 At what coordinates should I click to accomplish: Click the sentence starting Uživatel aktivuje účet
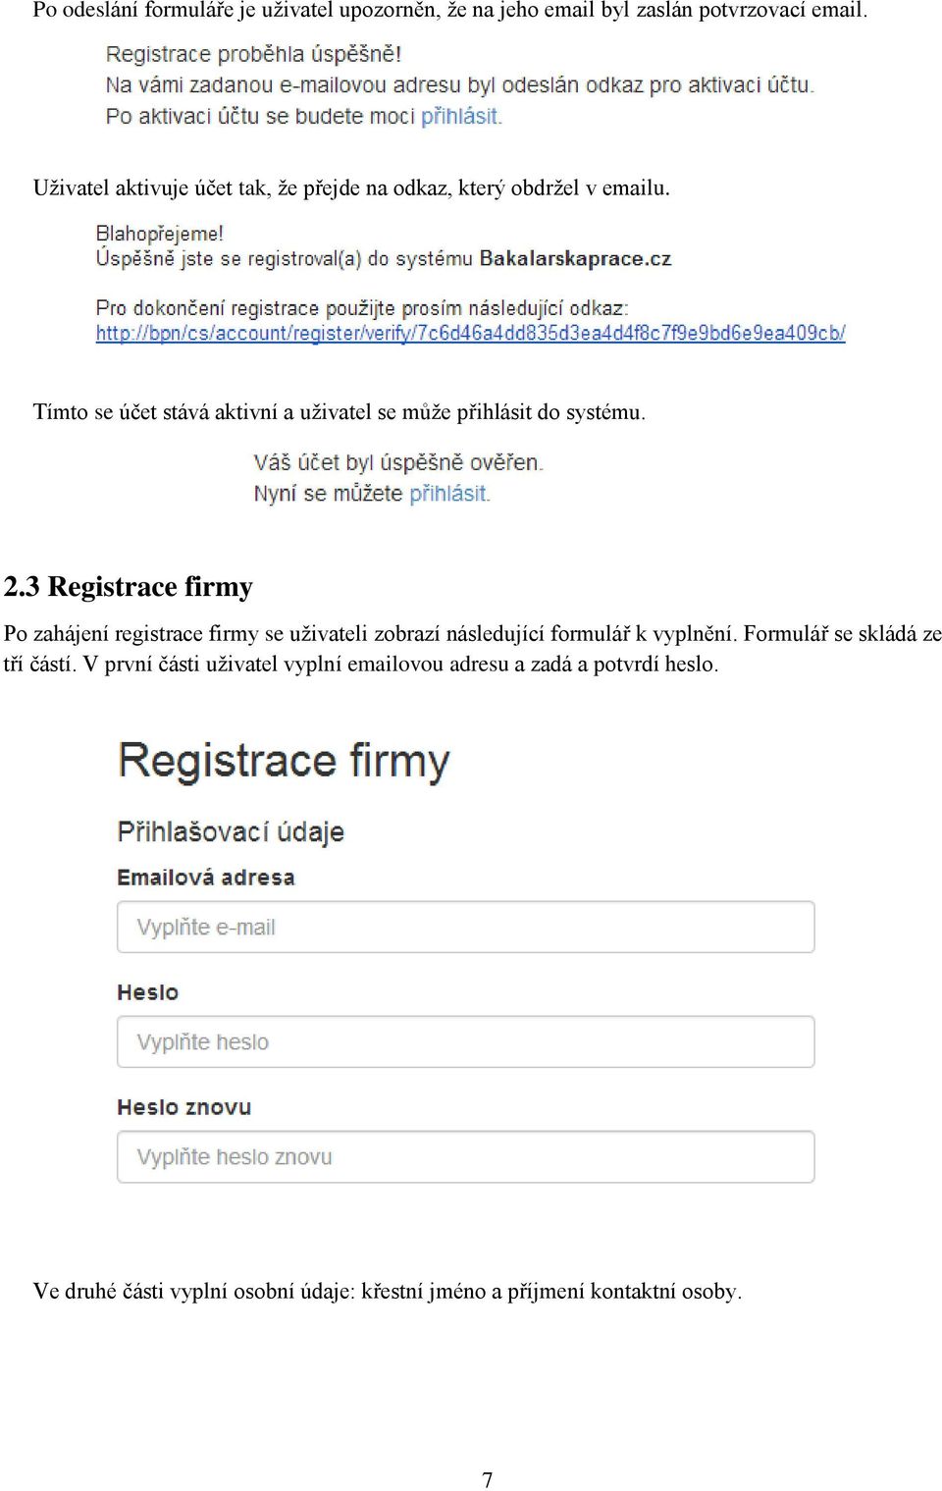[351, 187]
